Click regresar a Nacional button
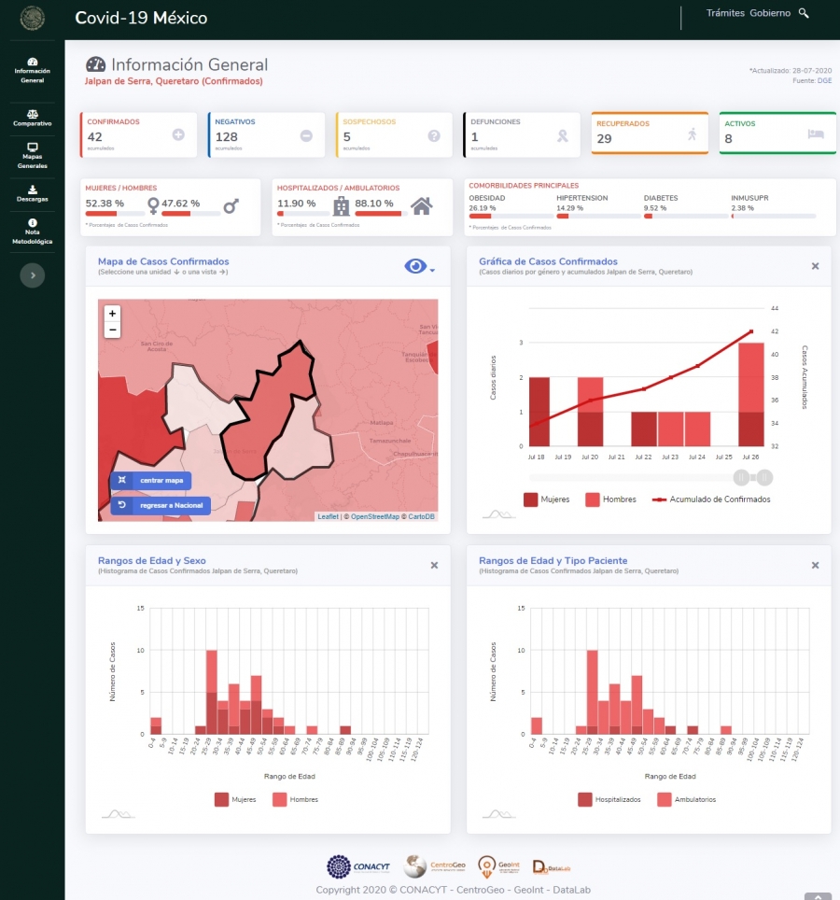 (x=161, y=505)
